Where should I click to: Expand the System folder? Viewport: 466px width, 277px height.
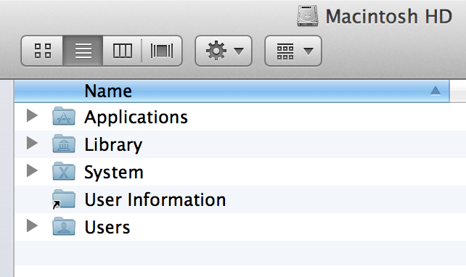(32, 170)
